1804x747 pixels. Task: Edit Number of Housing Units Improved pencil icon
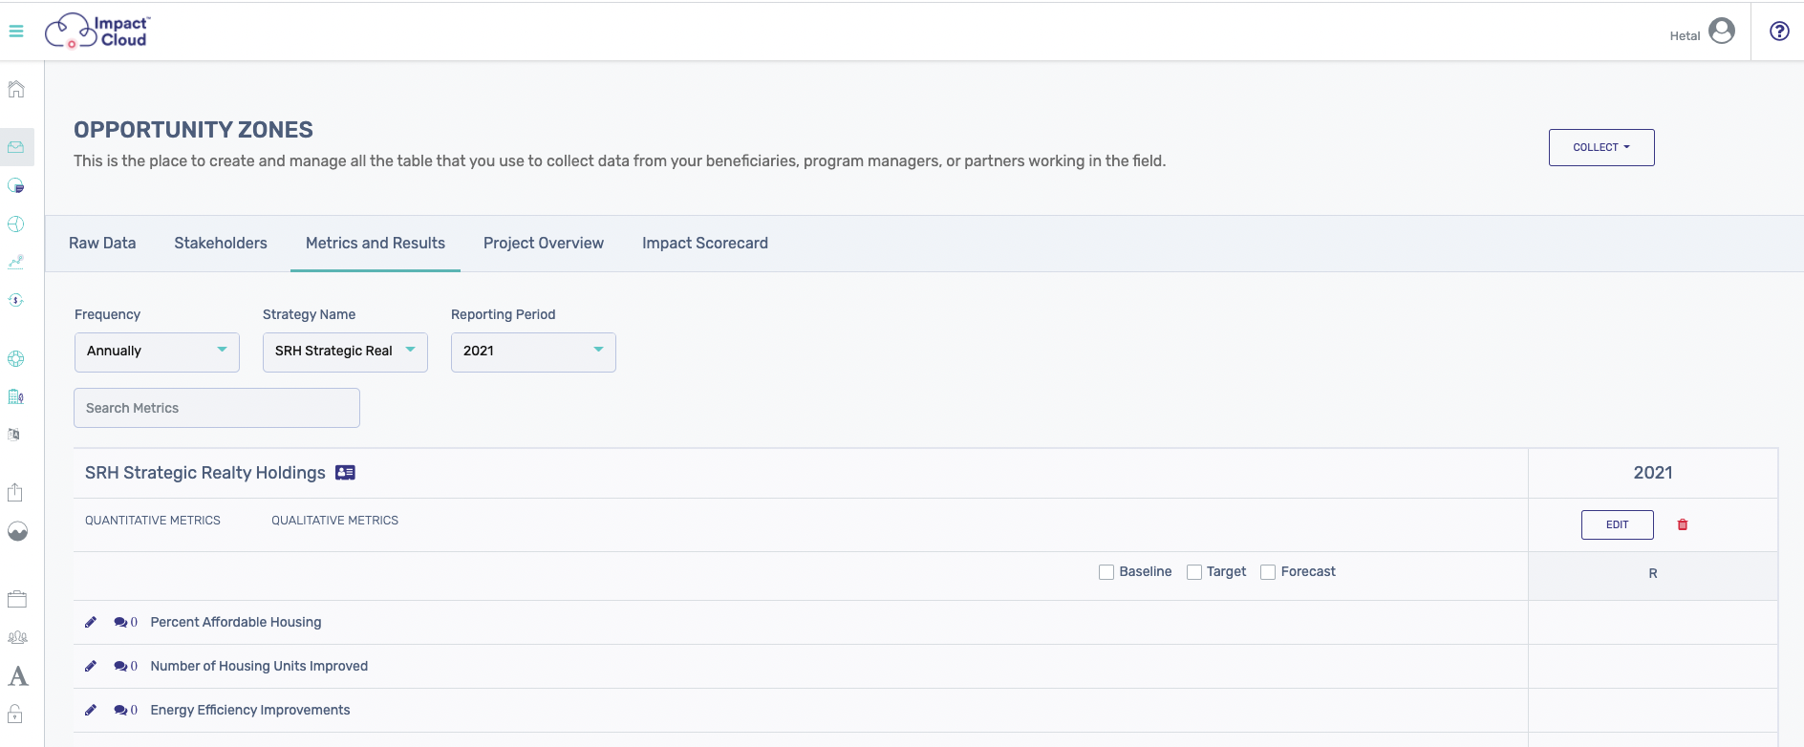[91, 666]
